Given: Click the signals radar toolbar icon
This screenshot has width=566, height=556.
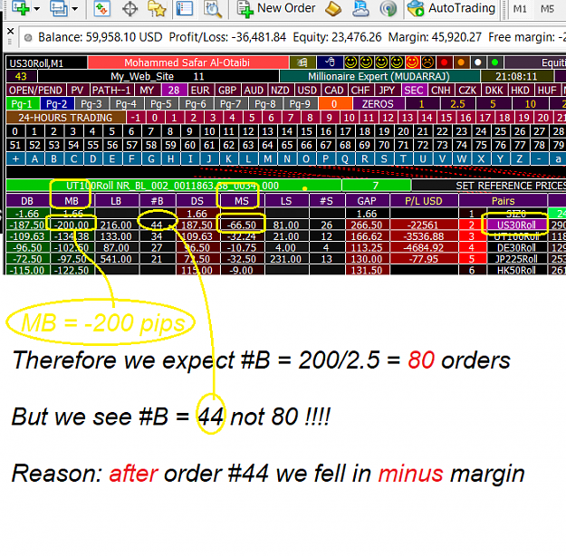Looking at the screenshot, I should click(x=389, y=9).
